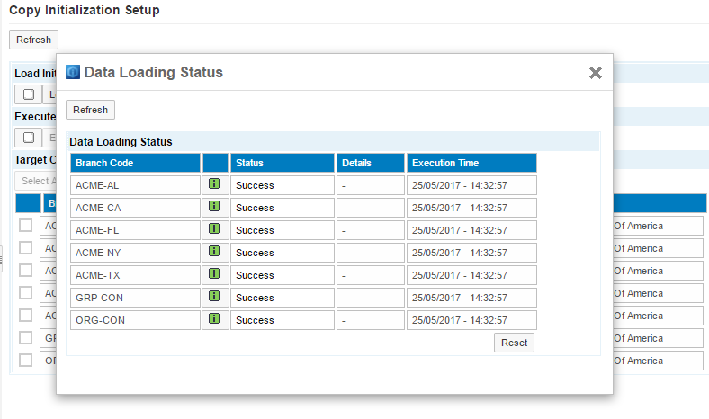
Task: Click the green info icon for GRP-CON
Action: coord(214,297)
